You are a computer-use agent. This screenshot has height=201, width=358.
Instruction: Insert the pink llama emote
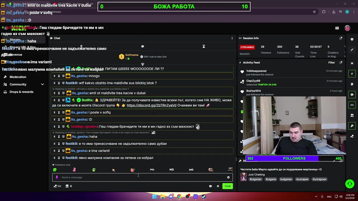[x=74, y=170]
